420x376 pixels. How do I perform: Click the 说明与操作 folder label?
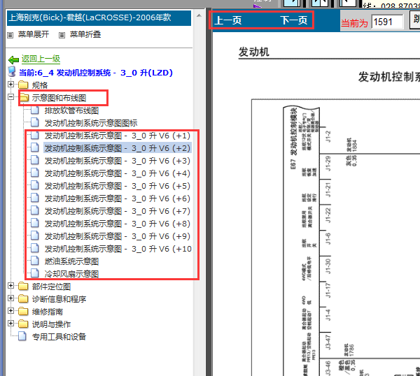tap(51, 324)
